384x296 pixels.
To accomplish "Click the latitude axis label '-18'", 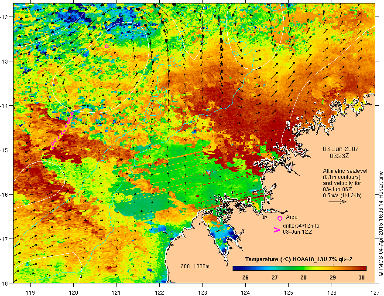I will point(5,283).
